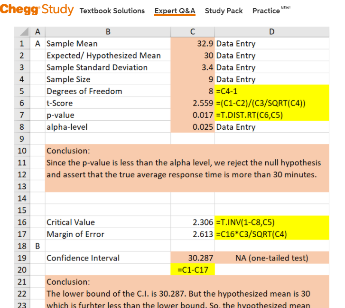Click the t-score value 2.559

coord(193,103)
